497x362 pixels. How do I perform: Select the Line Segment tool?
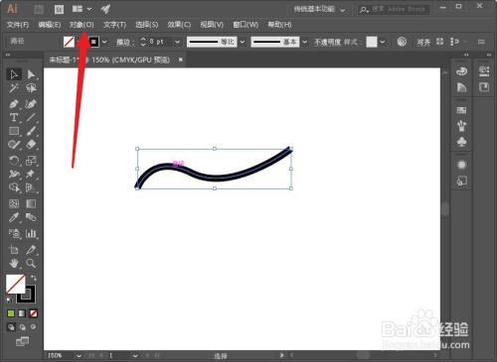click(x=31, y=117)
